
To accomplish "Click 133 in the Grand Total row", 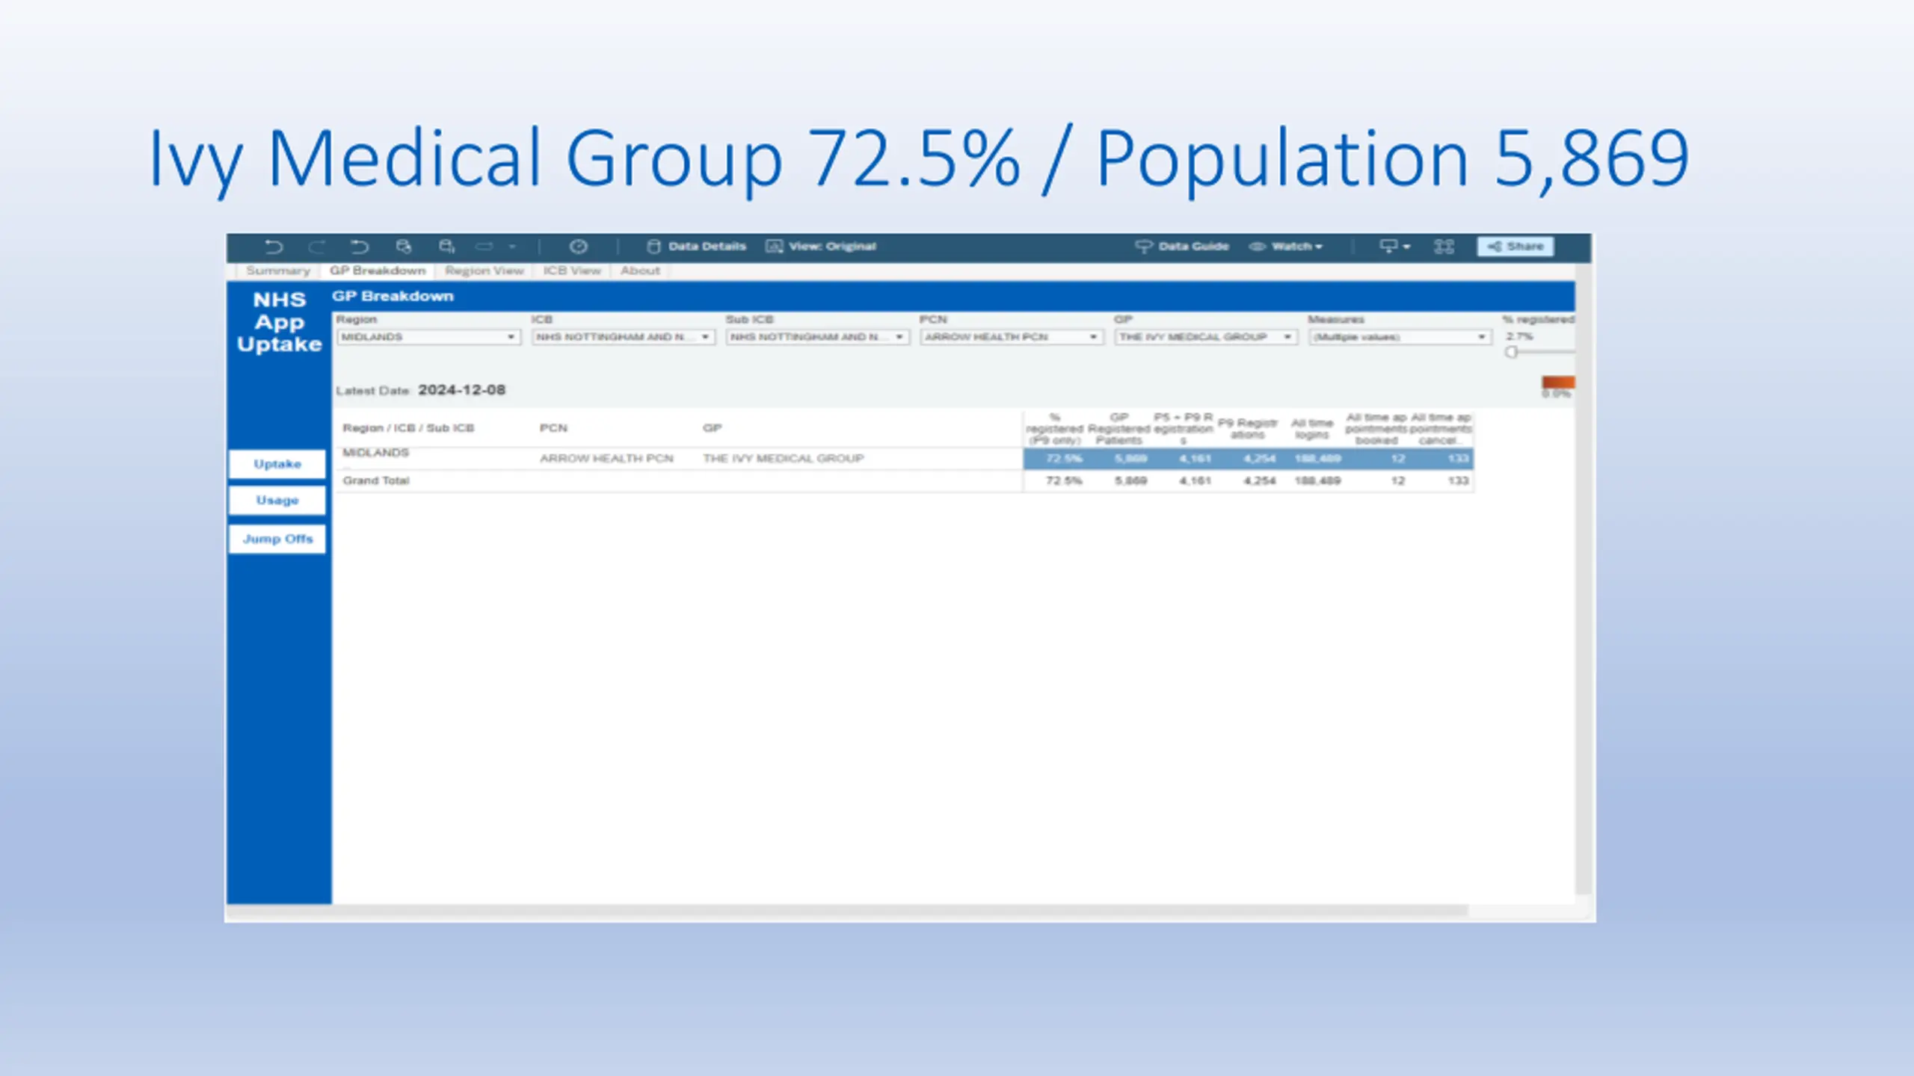I will (x=1458, y=480).
